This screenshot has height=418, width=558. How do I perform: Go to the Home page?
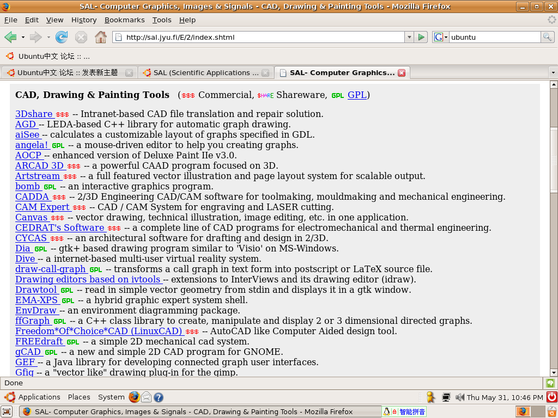pos(101,37)
